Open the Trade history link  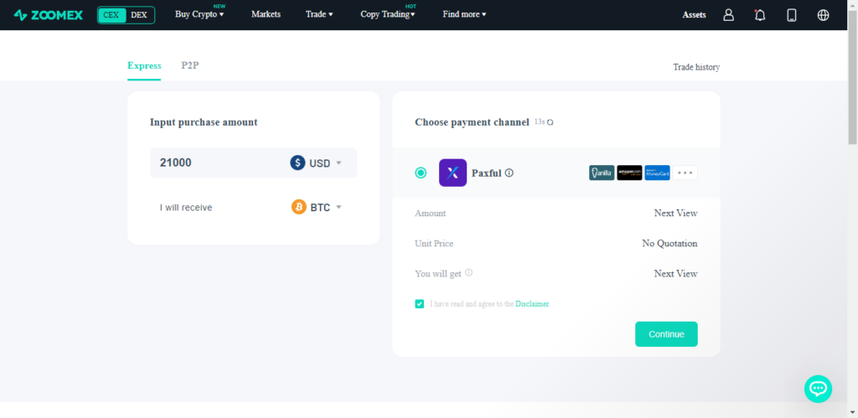pyautogui.click(x=695, y=67)
